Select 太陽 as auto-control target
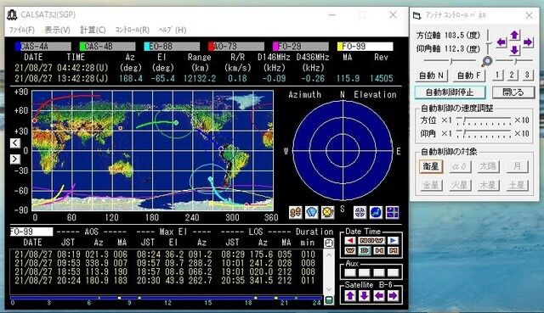The width and height of the screenshot is (544, 313). click(488, 166)
